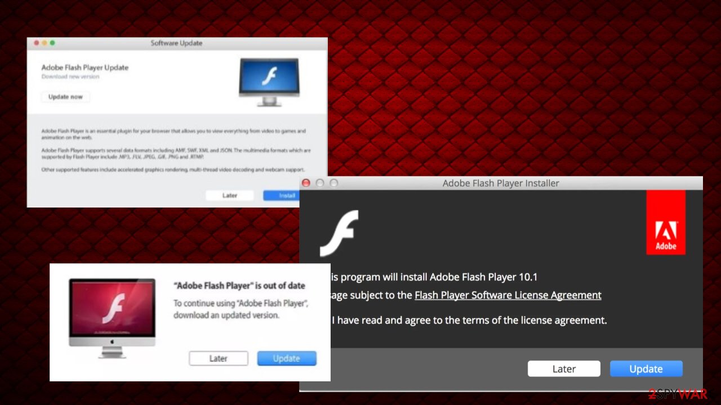Maximize the Software Update window
721x405 pixels.
(x=52, y=43)
